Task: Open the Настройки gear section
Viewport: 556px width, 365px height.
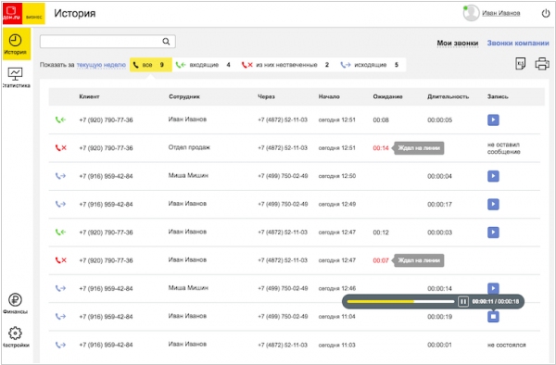Action: [x=15, y=337]
